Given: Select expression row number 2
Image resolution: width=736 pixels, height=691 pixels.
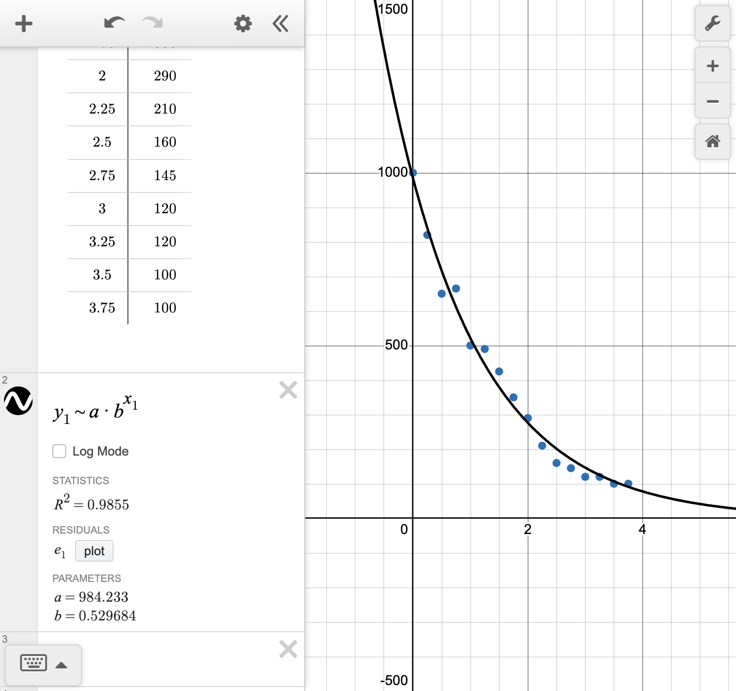Looking at the screenshot, I should (5, 379).
